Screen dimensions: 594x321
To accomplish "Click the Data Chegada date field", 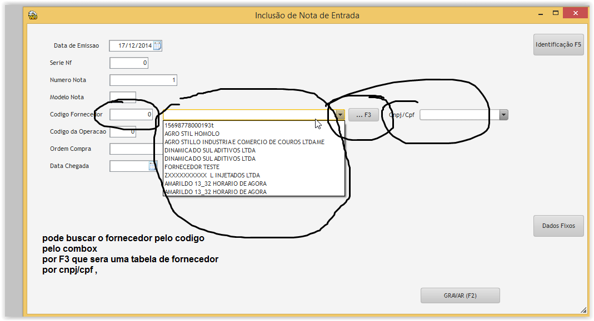I will [129, 166].
